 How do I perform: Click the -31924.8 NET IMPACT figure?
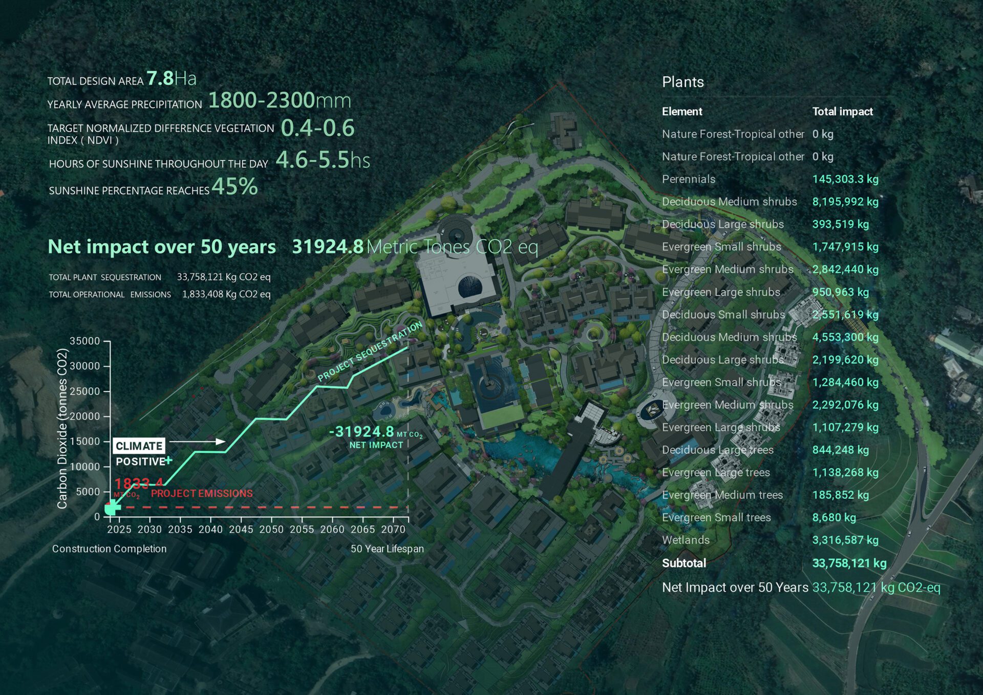point(361,432)
